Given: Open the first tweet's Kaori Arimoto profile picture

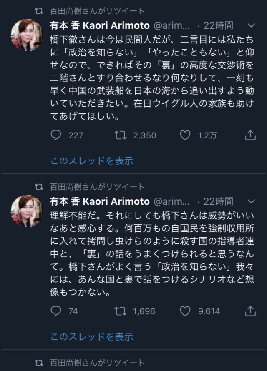Looking at the screenshot, I should (27, 35).
